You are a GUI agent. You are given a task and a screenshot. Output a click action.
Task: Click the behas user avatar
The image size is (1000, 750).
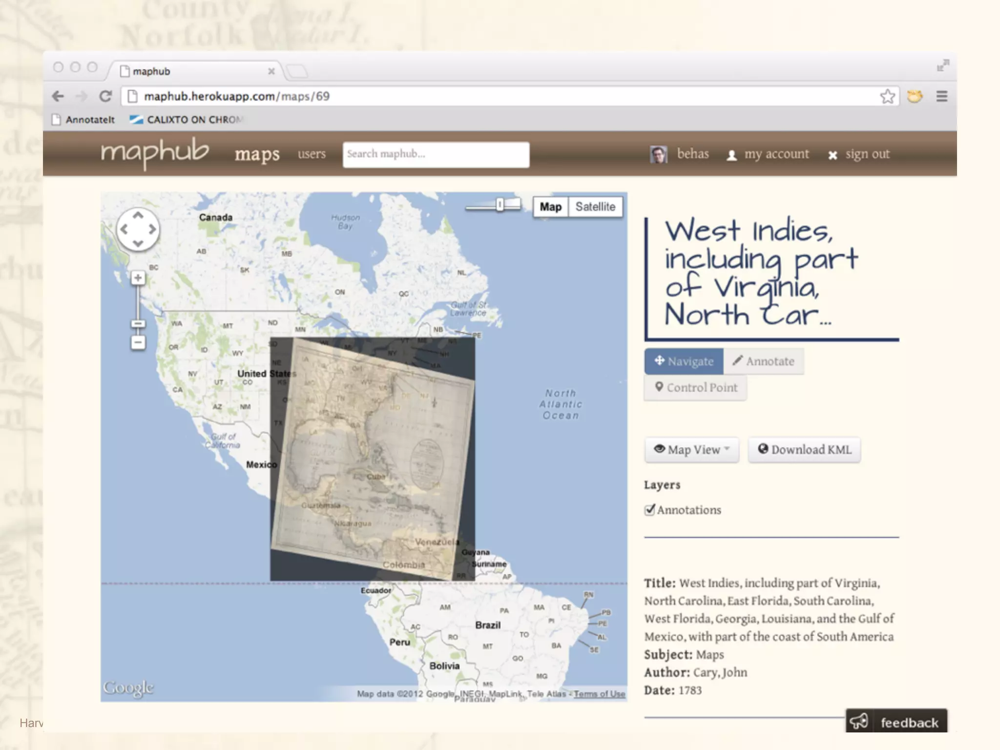[658, 154]
